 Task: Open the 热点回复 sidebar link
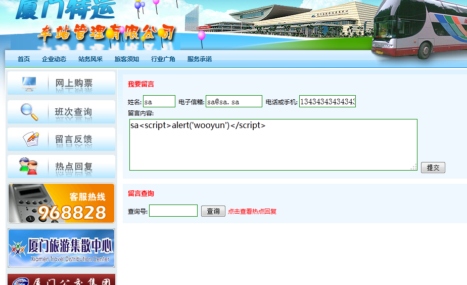click(61, 167)
